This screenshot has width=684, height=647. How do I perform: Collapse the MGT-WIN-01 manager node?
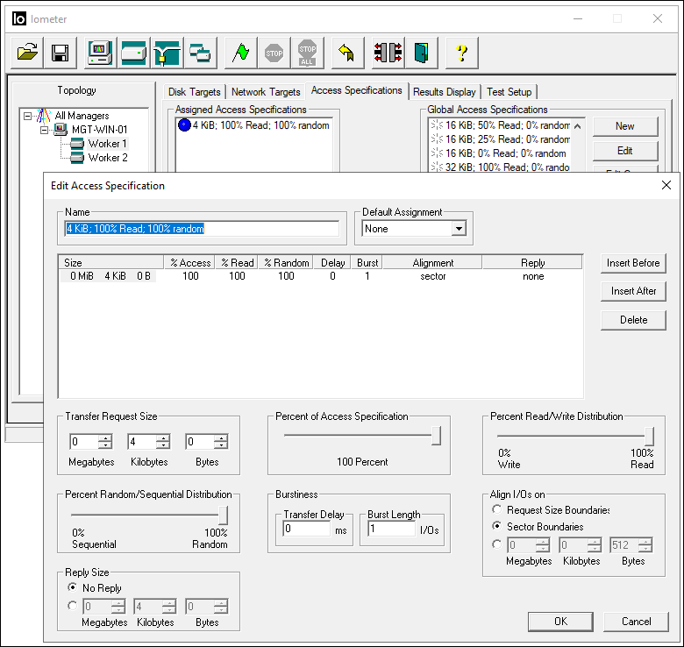click(44, 130)
